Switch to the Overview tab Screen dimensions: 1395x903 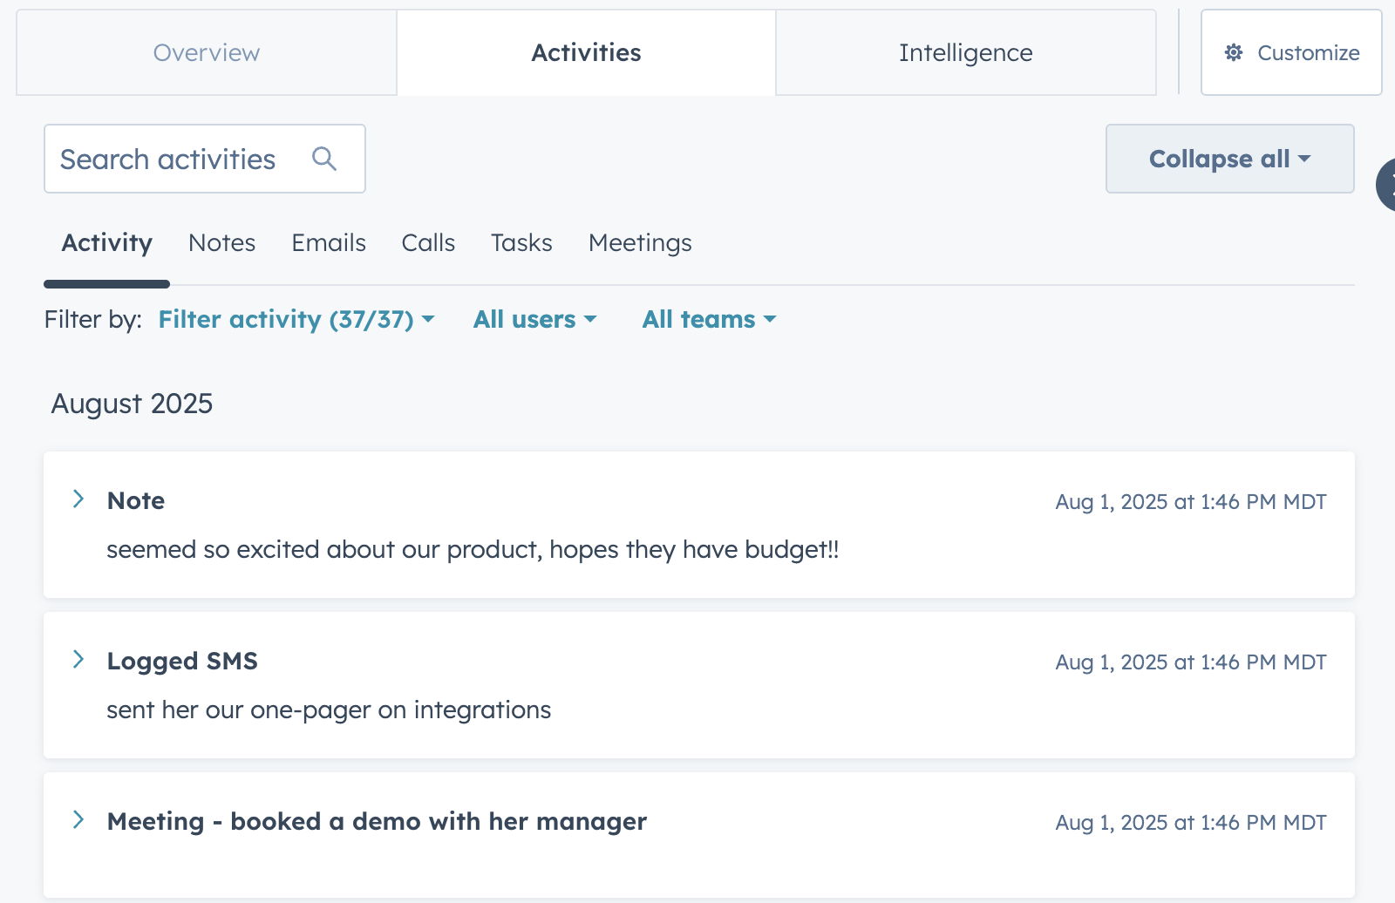click(207, 53)
